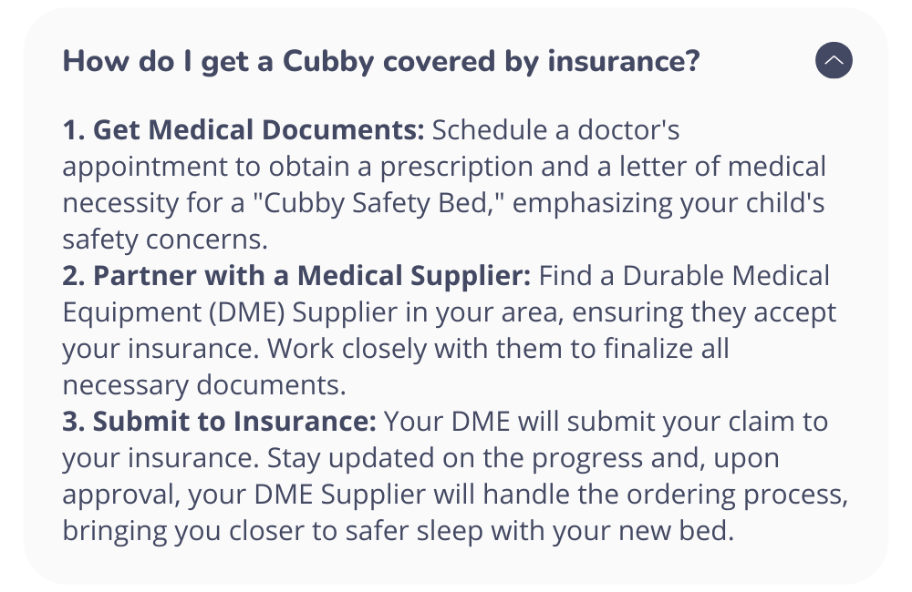Collapse the FAQ using the round chevron icon

coord(834,60)
